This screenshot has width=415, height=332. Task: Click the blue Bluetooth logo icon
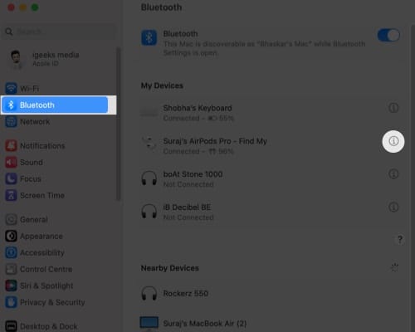[149, 37]
